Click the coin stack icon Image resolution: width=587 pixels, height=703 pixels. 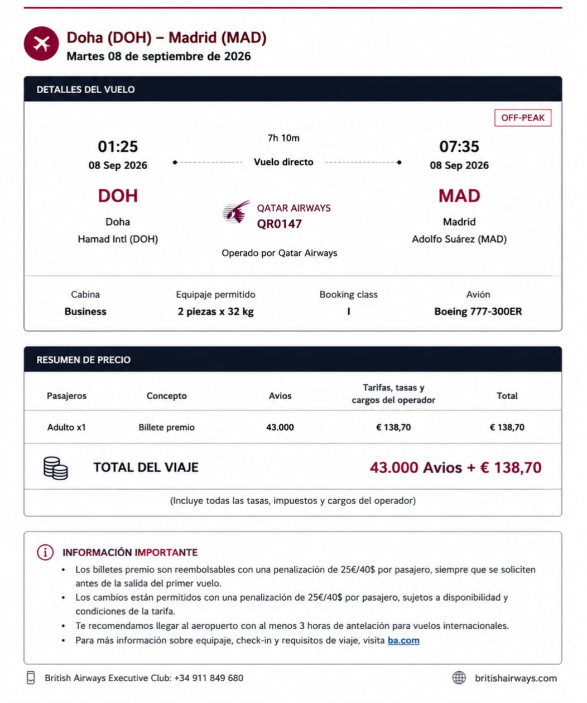coord(55,468)
